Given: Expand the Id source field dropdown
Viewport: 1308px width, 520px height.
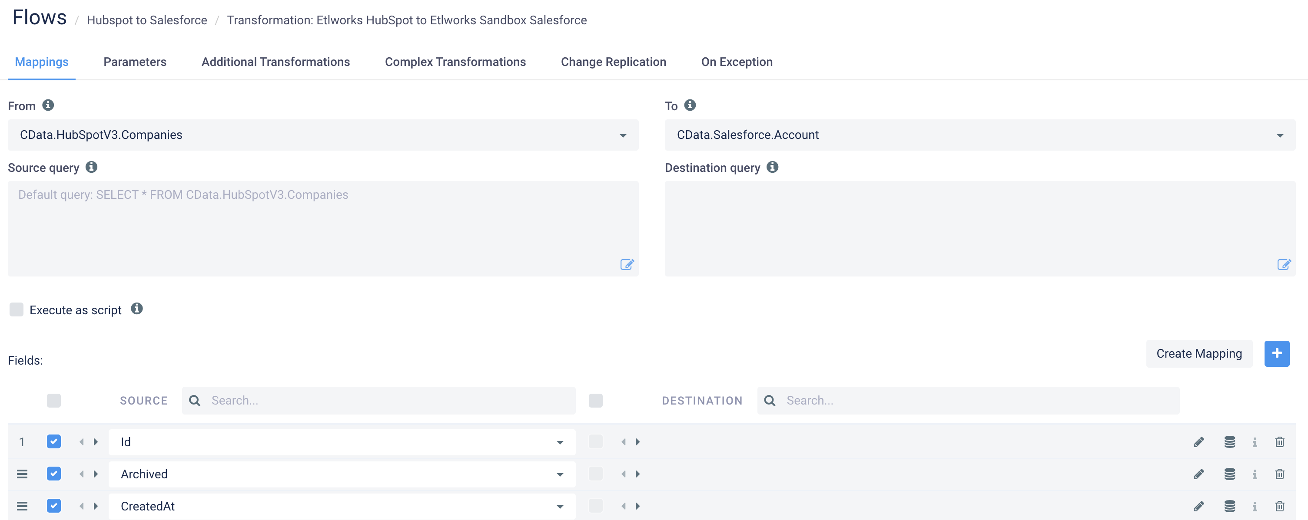Looking at the screenshot, I should pos(342,442).
